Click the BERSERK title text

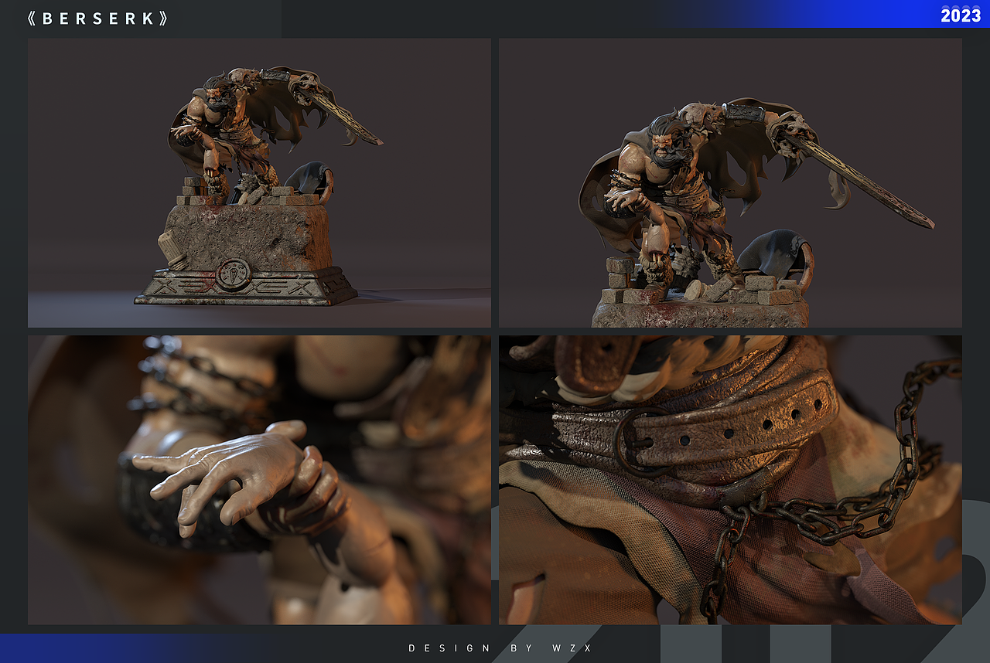click(97, 19)
